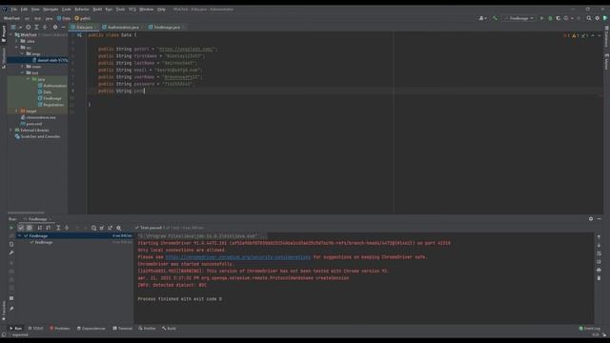Click Expand All icon in Project panel
The width and height of the screenshot is (610, 343).
(x=36, y=28)
